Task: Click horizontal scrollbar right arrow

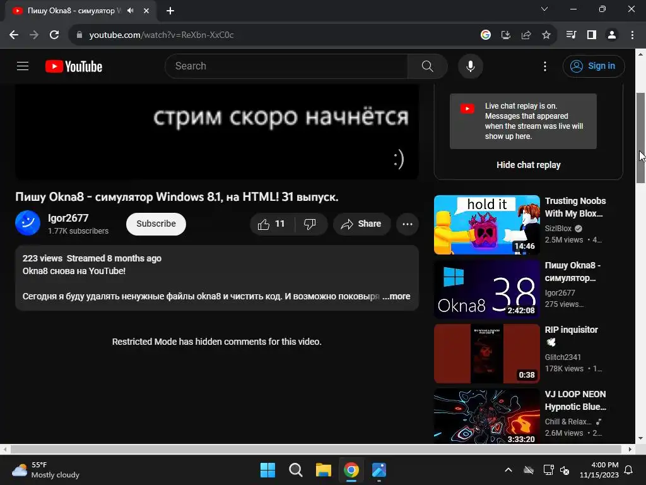Action: click(630, 449)
